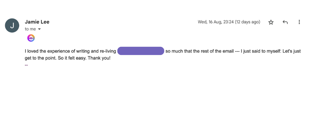Show trimmed content via purple dashes
This screenshot has height=117, width=317.
(26, 65)
